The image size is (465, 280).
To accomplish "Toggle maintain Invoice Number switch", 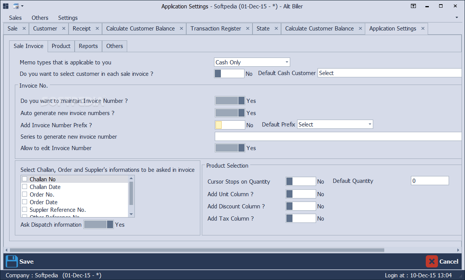I will [230, 101].
